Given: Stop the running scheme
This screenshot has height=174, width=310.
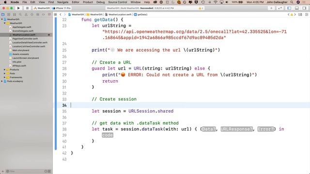Looking at the screenshot, I should (x=27, y=8).
